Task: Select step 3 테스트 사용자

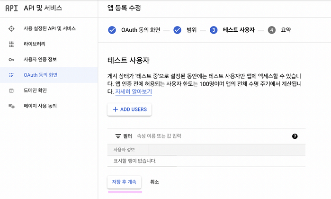Action: tap(232, 30)
